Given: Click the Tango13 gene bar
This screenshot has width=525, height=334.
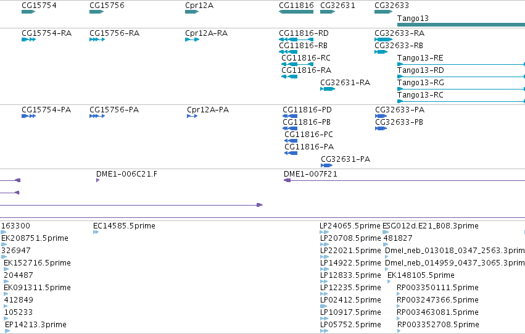Looking at the screenshot, I should pos(461,25).
